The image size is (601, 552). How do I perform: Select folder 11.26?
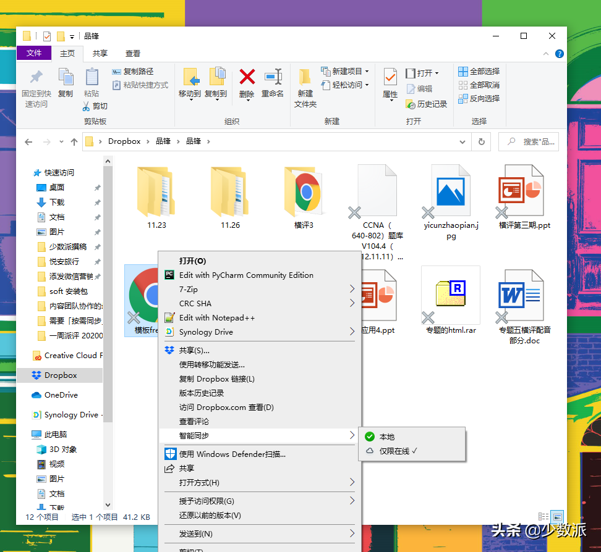tap(230, 198)
